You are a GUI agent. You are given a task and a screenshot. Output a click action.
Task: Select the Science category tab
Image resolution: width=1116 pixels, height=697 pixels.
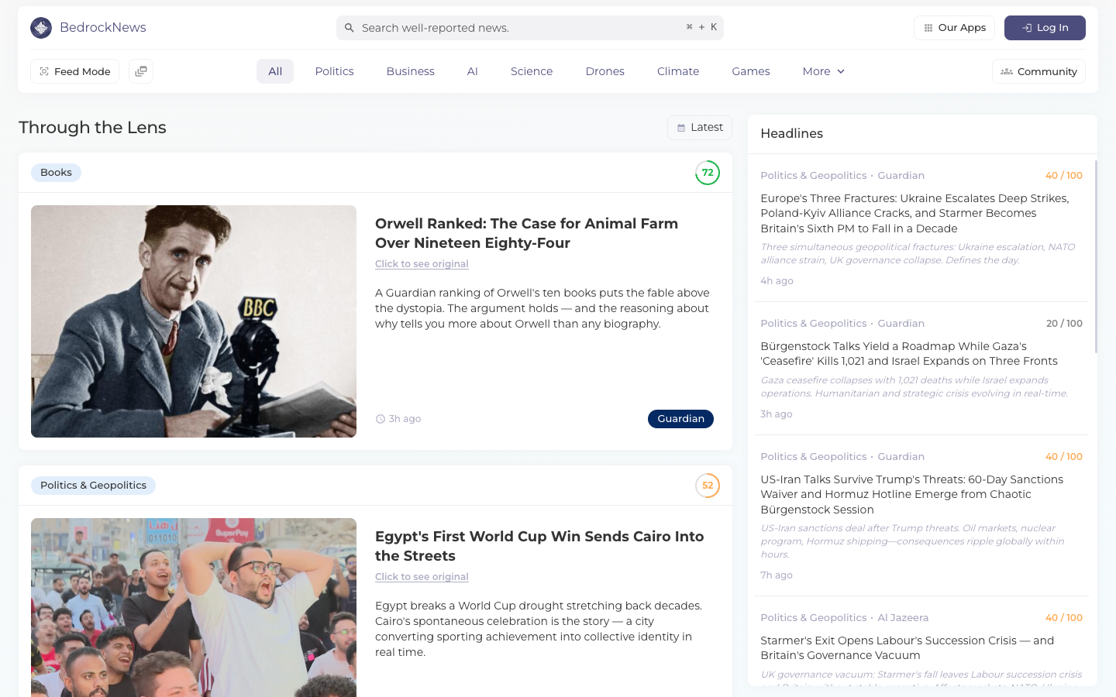pyautogui.click(x=532, y=71)
